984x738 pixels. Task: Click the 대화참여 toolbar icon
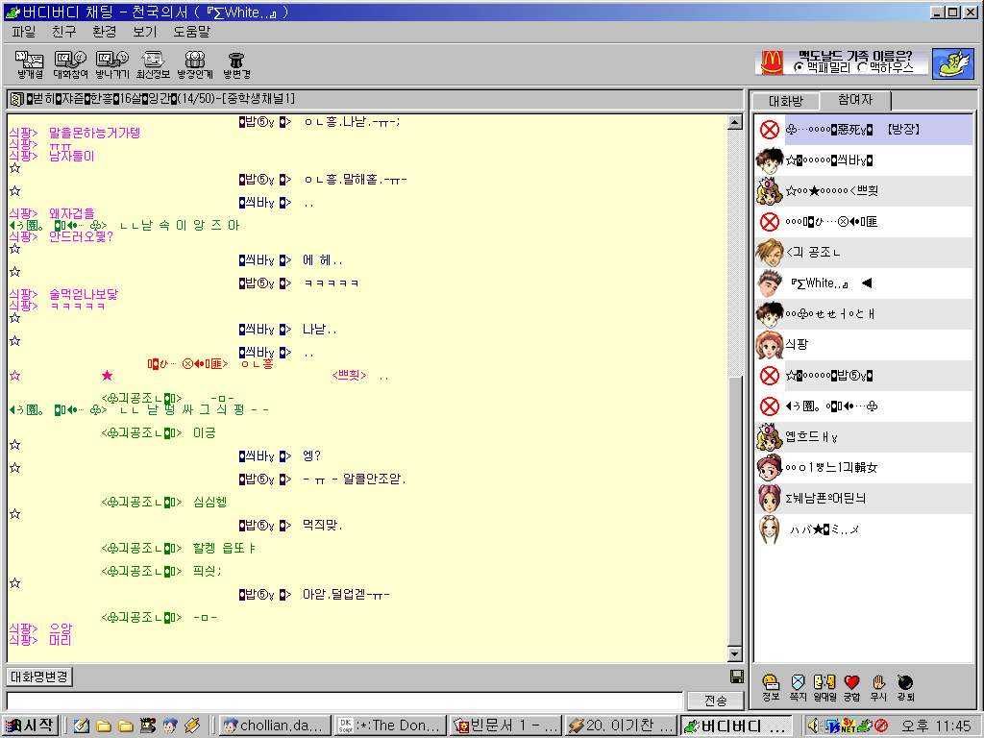[70, 65]
